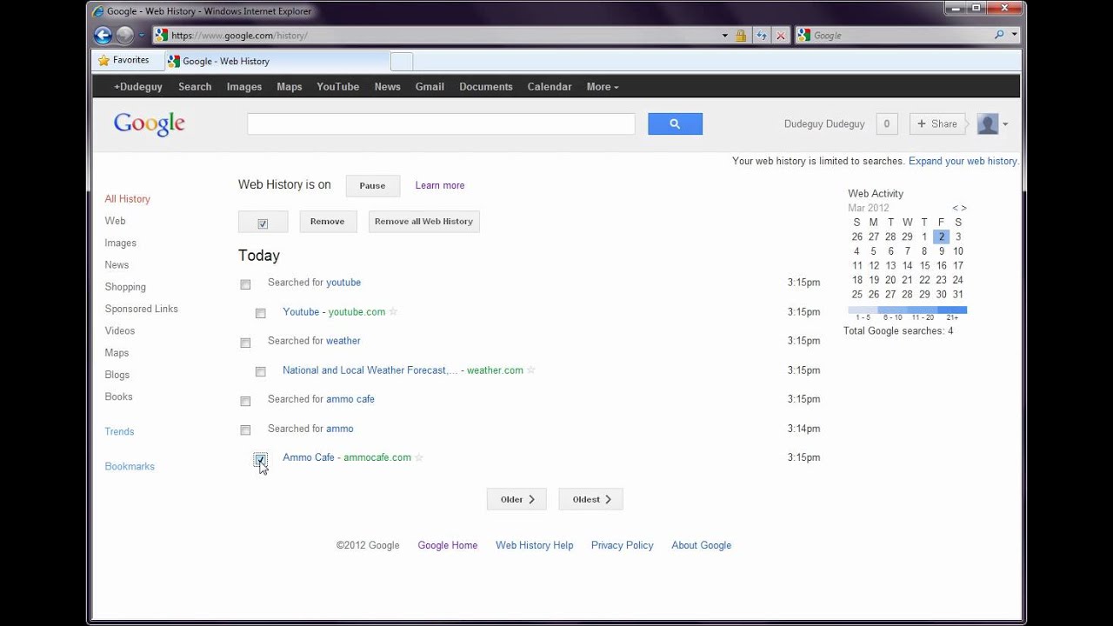Click the notifications count box showing 0
Screen dimensions: 1113x626
pos(886,123)
